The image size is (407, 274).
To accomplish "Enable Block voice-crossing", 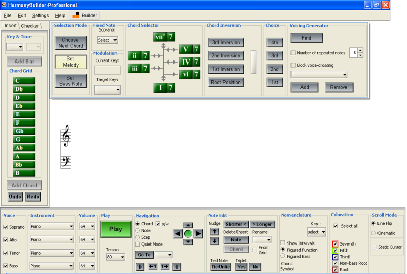I will (x=293, y=65).
